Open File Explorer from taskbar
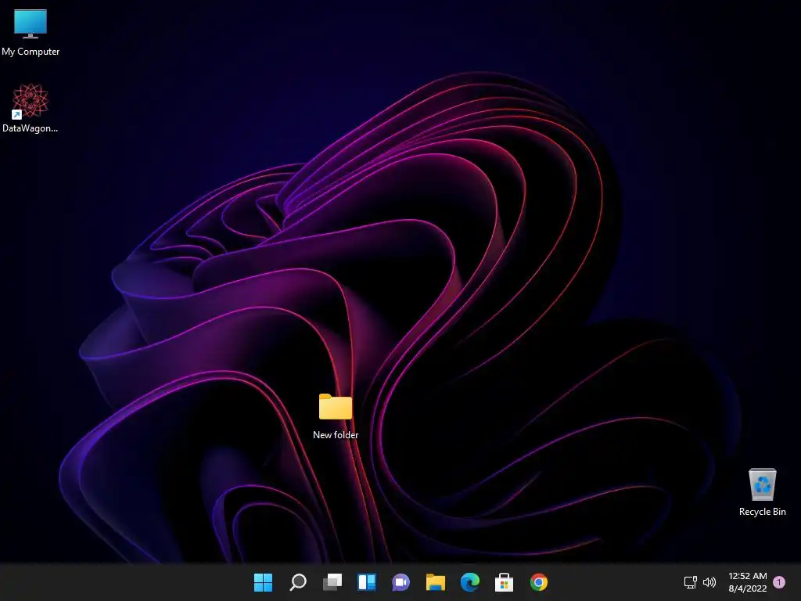 [435, 582]
